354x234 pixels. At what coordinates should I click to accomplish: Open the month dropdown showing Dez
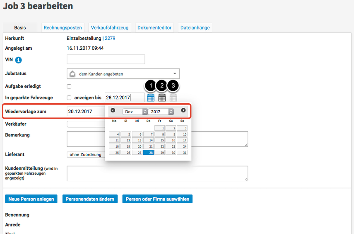point(135,112)
